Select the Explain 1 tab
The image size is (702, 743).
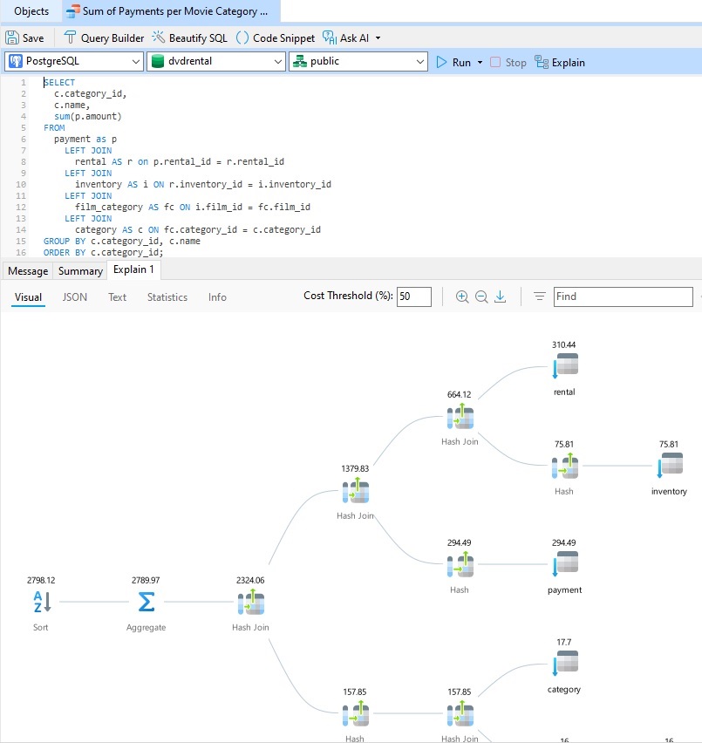133,269
